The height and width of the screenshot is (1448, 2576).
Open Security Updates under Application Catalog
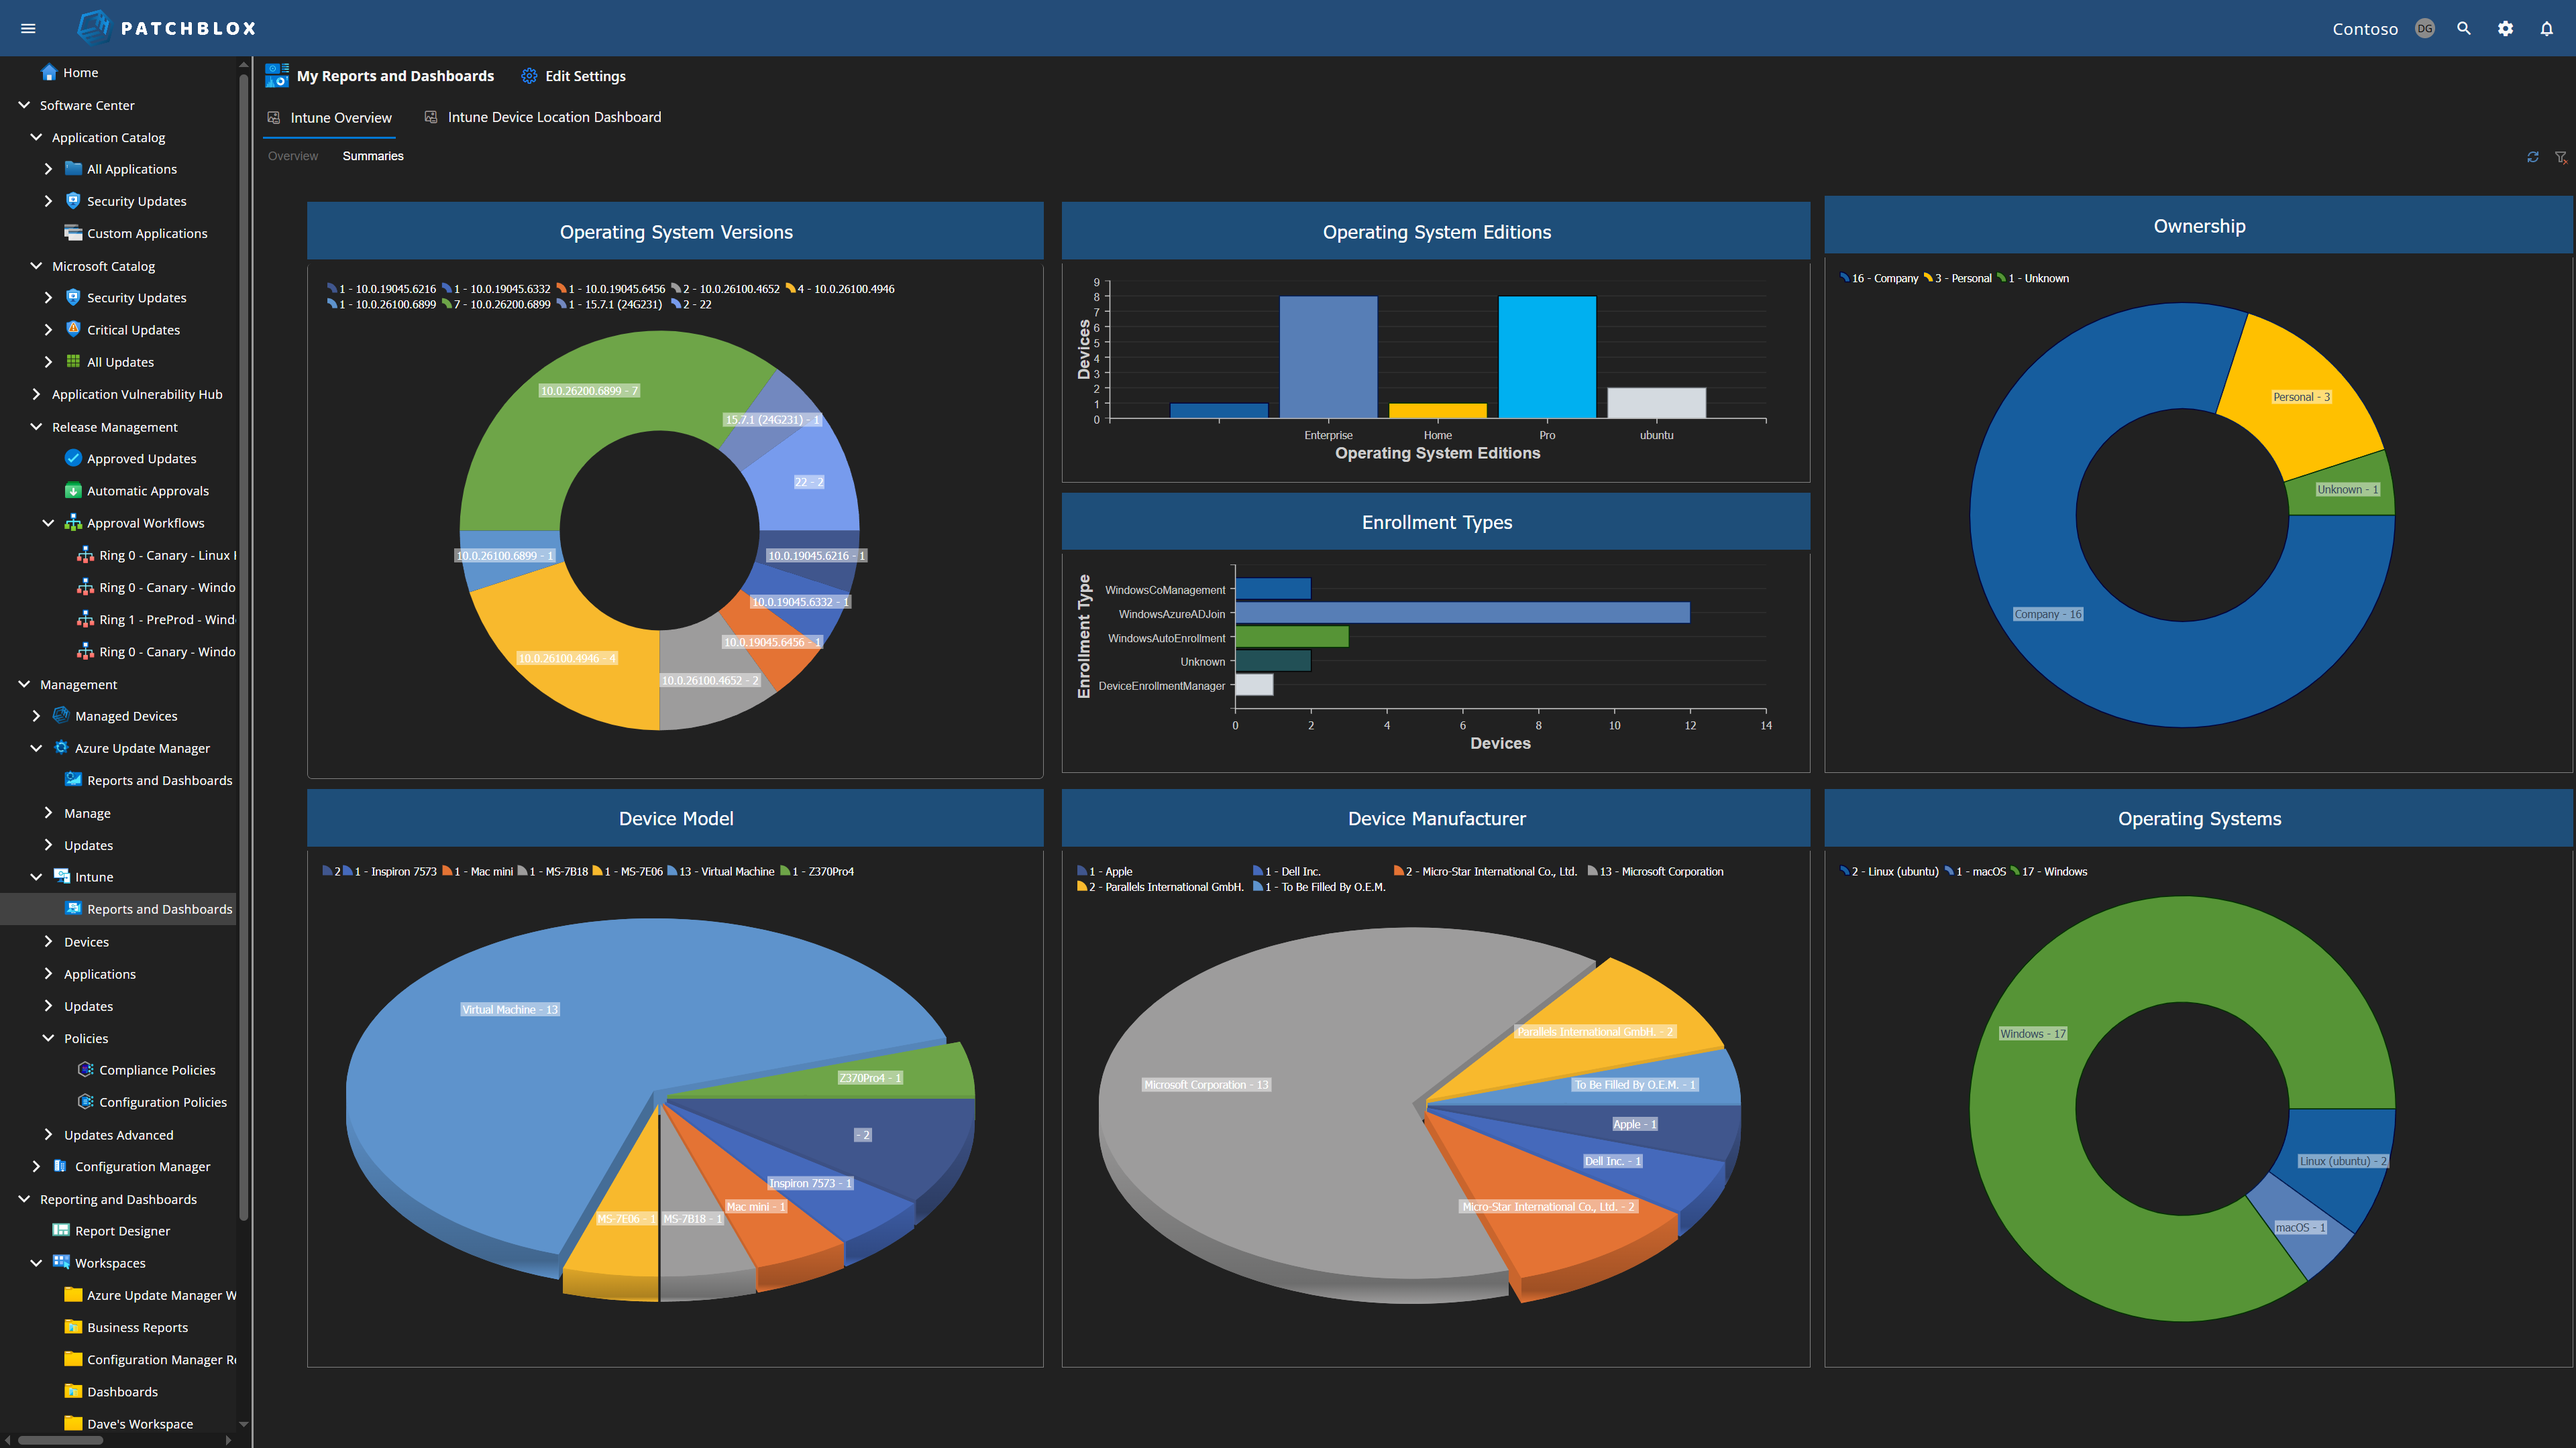(x=136, y=200)
